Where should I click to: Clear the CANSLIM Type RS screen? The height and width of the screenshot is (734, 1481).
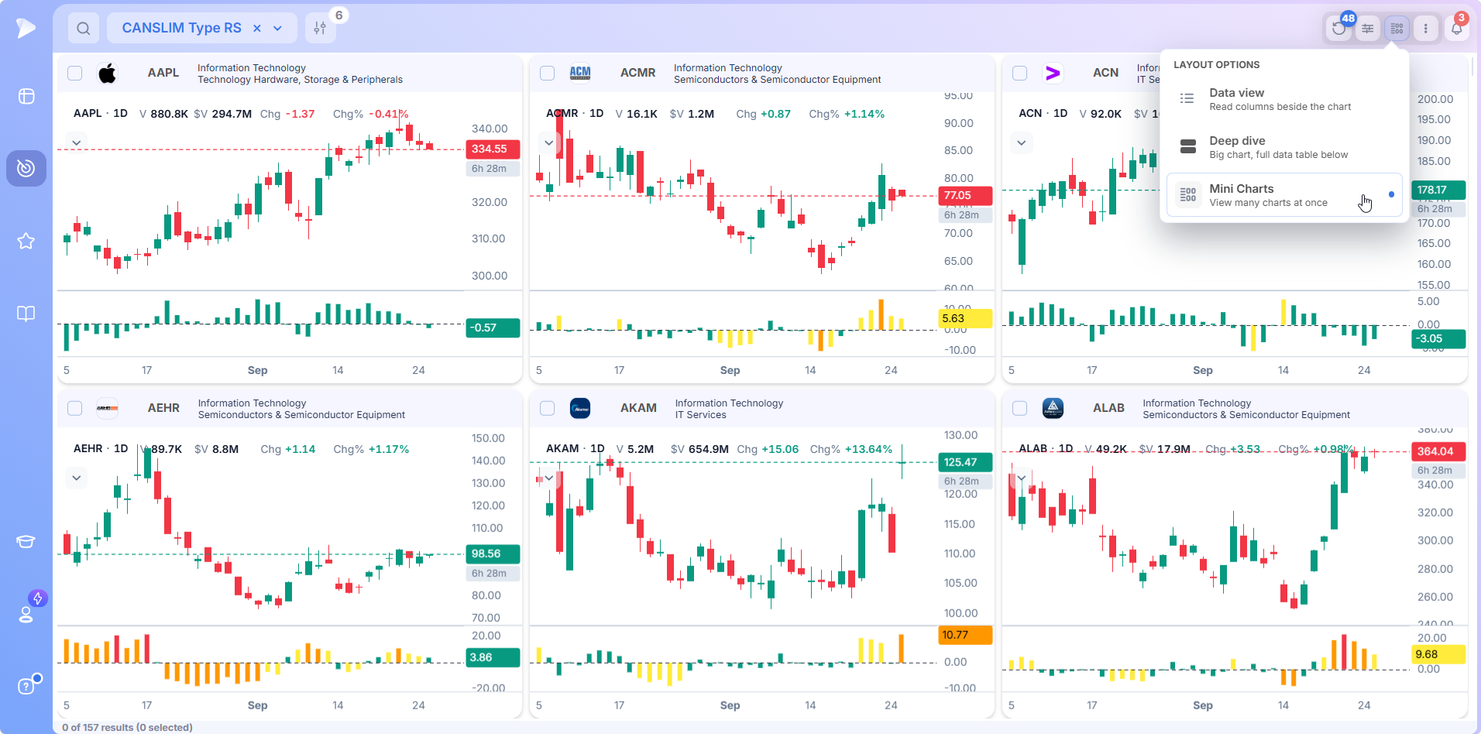tap(257, 29)
